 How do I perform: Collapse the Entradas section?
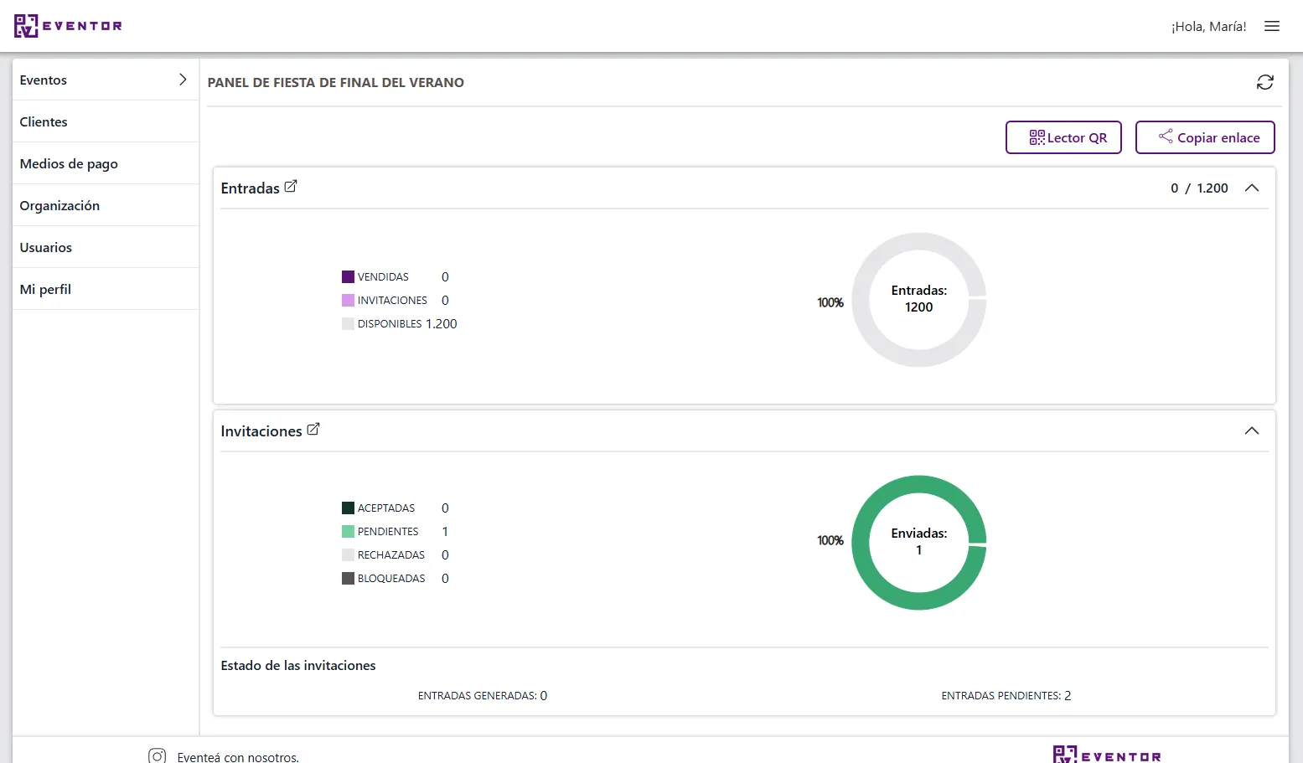(x=1252, y=188)
